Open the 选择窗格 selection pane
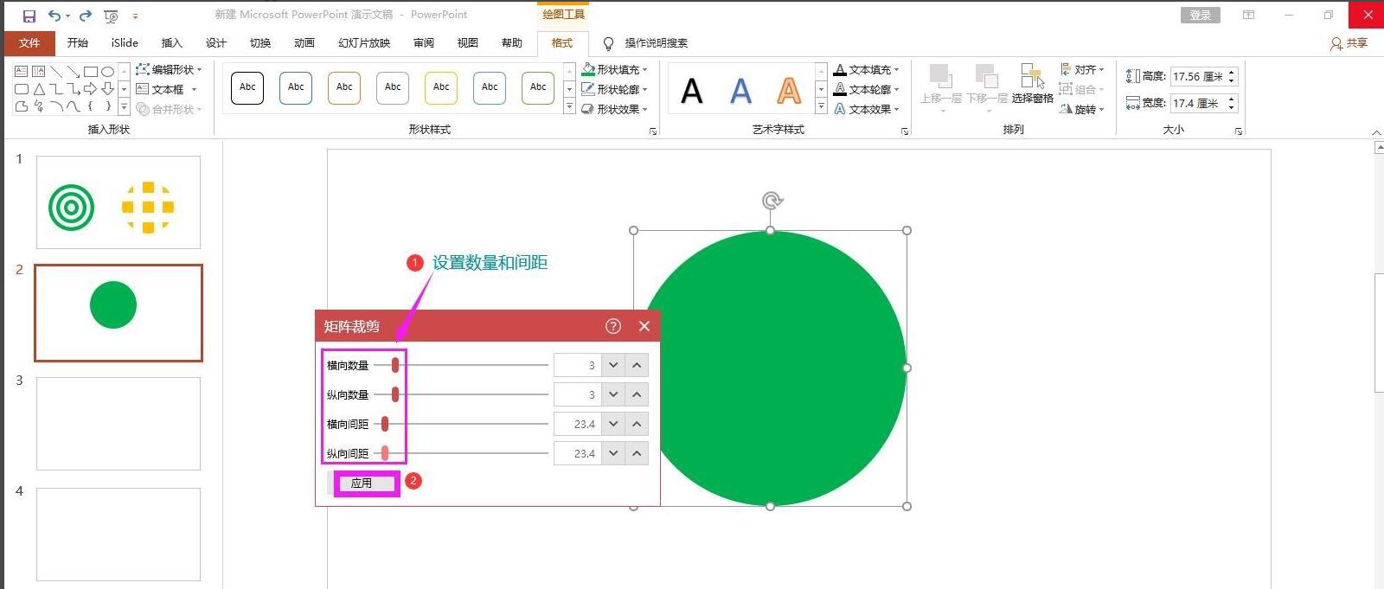The height and width of the screenshot is (589, 1384). pos(1032,84)
